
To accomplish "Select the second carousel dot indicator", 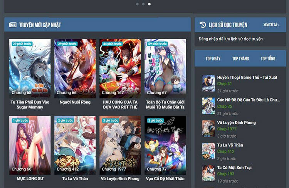I will pyautogui.click(x=143, y=4).
